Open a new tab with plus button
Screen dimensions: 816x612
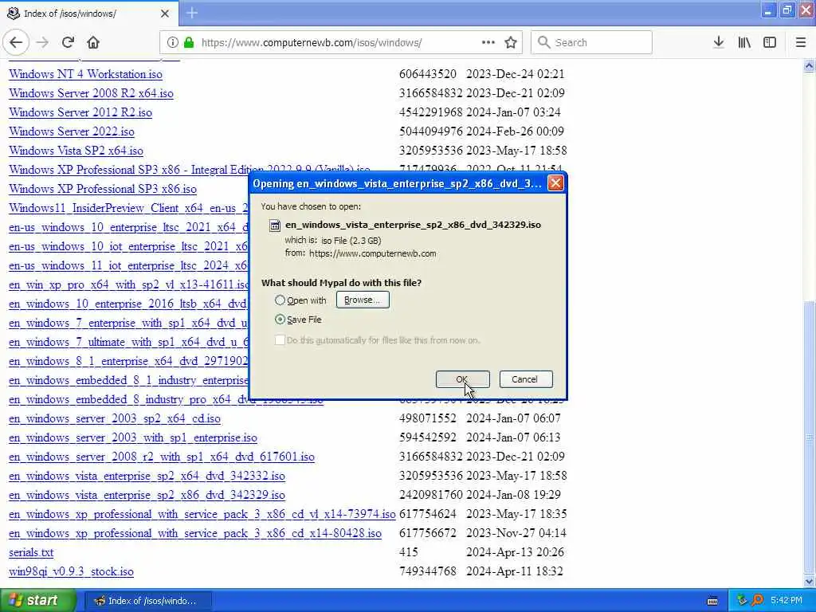(x=192, y=13)
